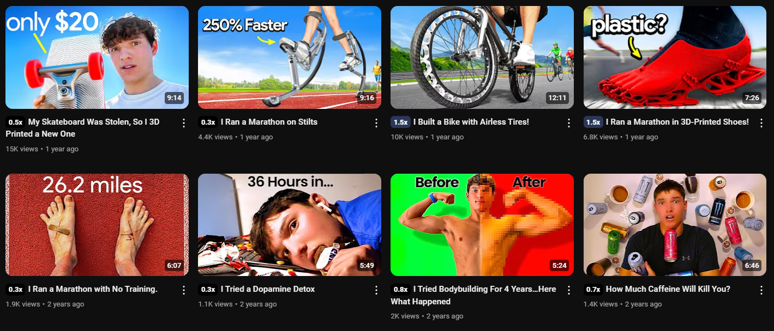
Task: Open three-dot menu for Marathon on Stilts video
Action: click(x=376, y=122)
